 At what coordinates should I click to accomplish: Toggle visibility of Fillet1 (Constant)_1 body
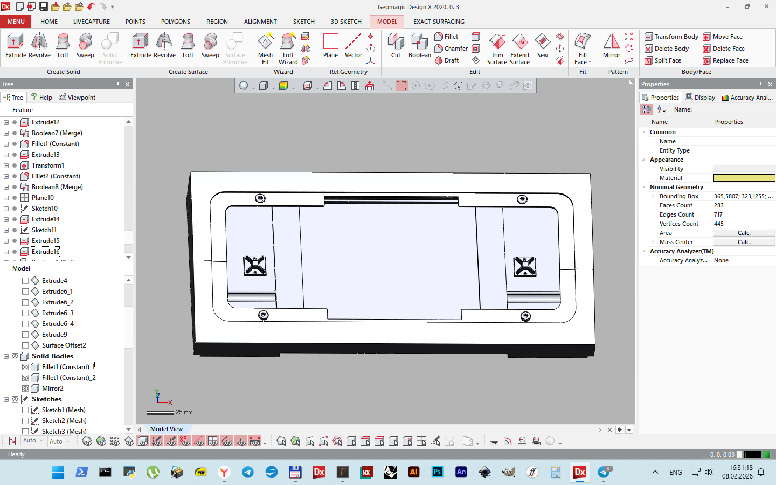[x=25, y=367]
